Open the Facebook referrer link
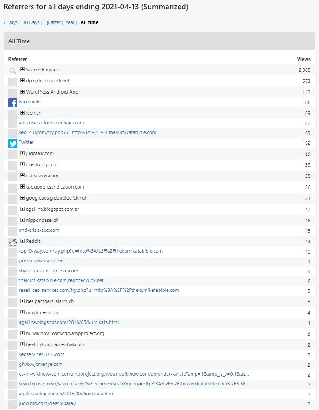 [29, 102]
